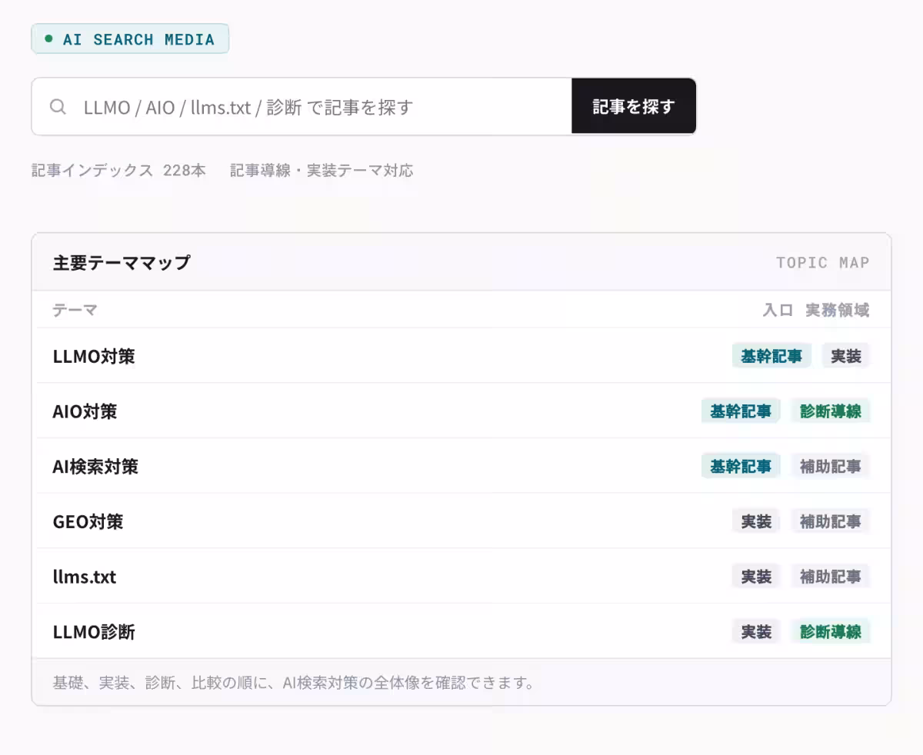Click 実装 tag in GEO対策 row
This screenshot has height=755, width=923.
click(x=756, y=521)
